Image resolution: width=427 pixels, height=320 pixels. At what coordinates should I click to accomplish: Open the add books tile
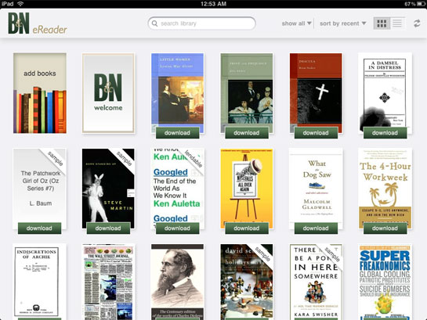pos(40,93)
